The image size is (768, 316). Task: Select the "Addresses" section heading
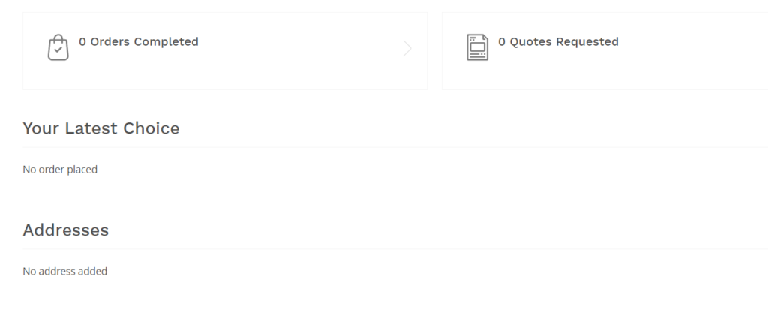tap(66, 230)
